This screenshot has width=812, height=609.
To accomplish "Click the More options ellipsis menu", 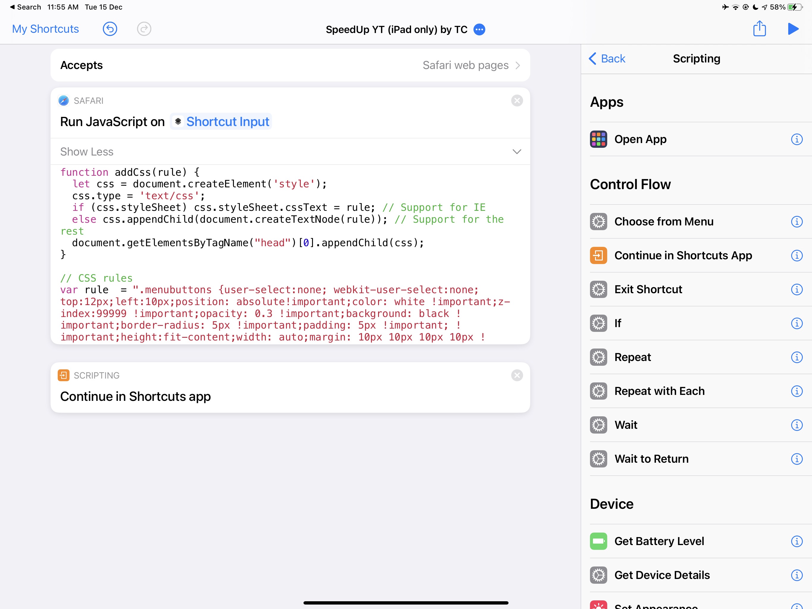I will [479, 29].
